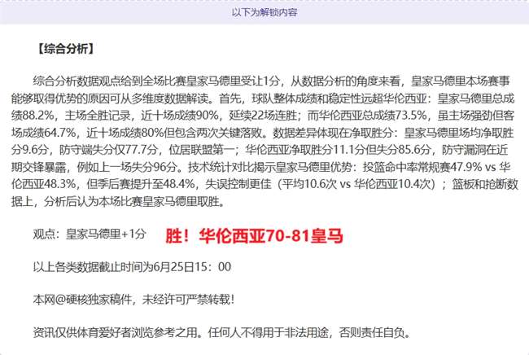Click paragraph line starting '分9.6分，防守端失分仅77.7分'
Screen dimensions: 529x355
(260, 150)
